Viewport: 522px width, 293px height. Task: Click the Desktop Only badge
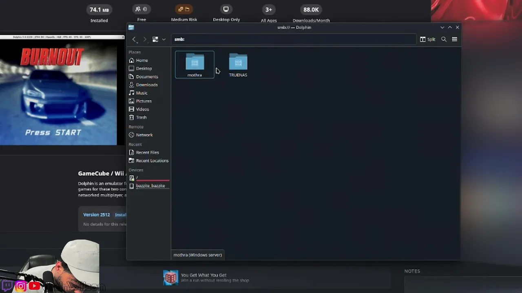pyautogui.click(x=226, y=13)
